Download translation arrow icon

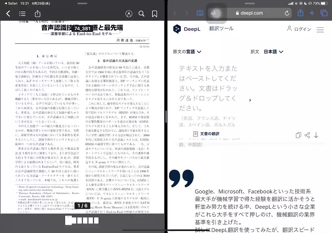click(316, 135)
